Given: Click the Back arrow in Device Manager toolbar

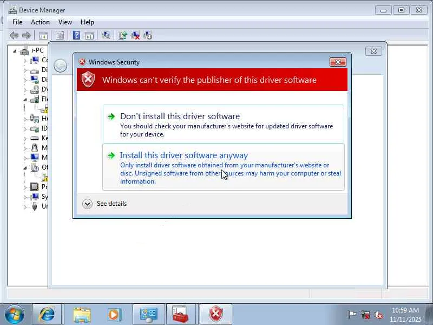Looking at the screenshot, I should [14, 35].
